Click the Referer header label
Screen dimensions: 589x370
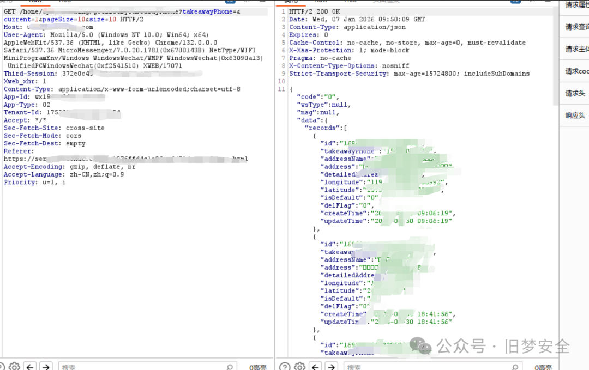click(x=19, y=151)
